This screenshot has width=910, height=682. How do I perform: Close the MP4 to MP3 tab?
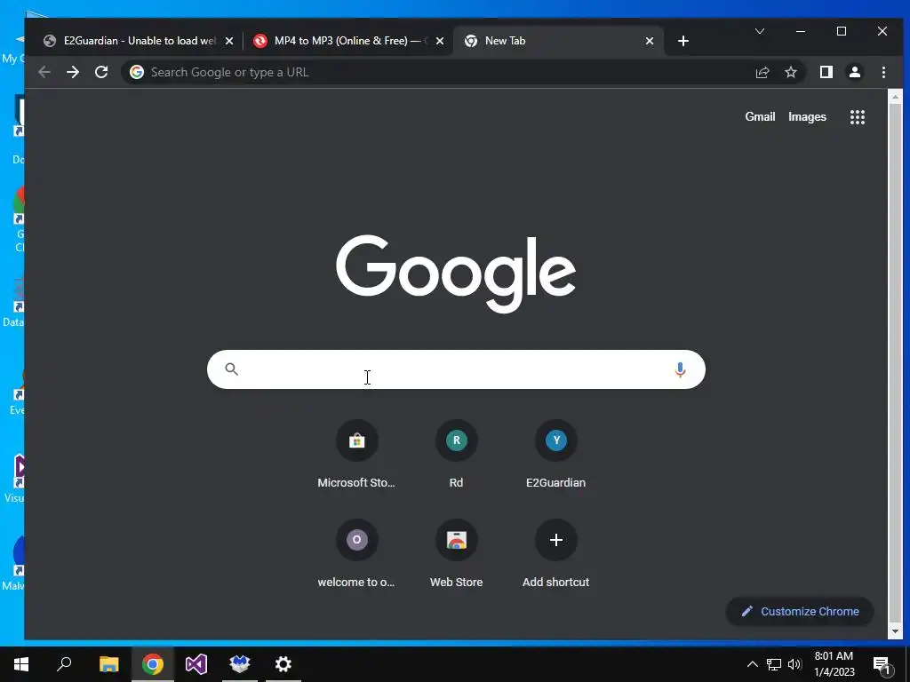[440, 41]
